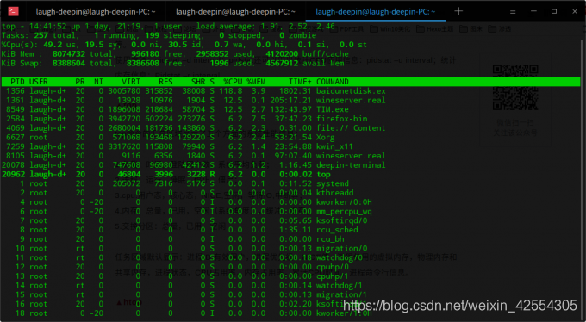Select the rcu_bh process row
586x322 pixels.
[x=290, y=239]
